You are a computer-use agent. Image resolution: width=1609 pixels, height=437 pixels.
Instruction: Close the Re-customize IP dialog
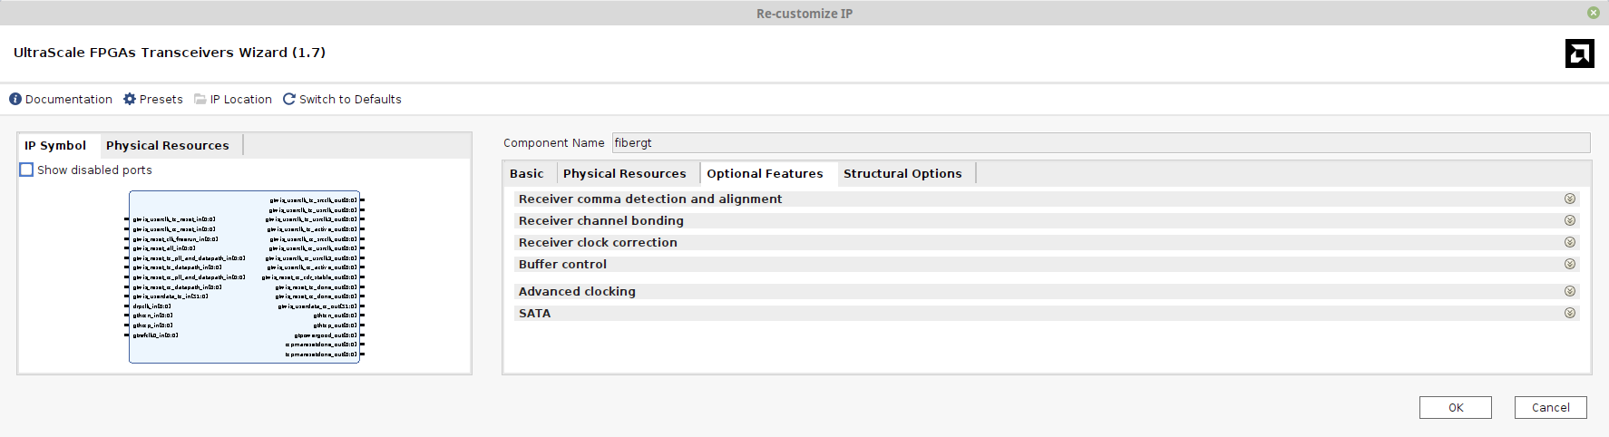coord(1593,13)
